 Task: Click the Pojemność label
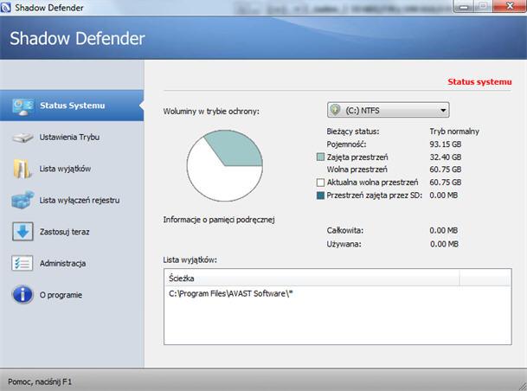click(346, 144)
